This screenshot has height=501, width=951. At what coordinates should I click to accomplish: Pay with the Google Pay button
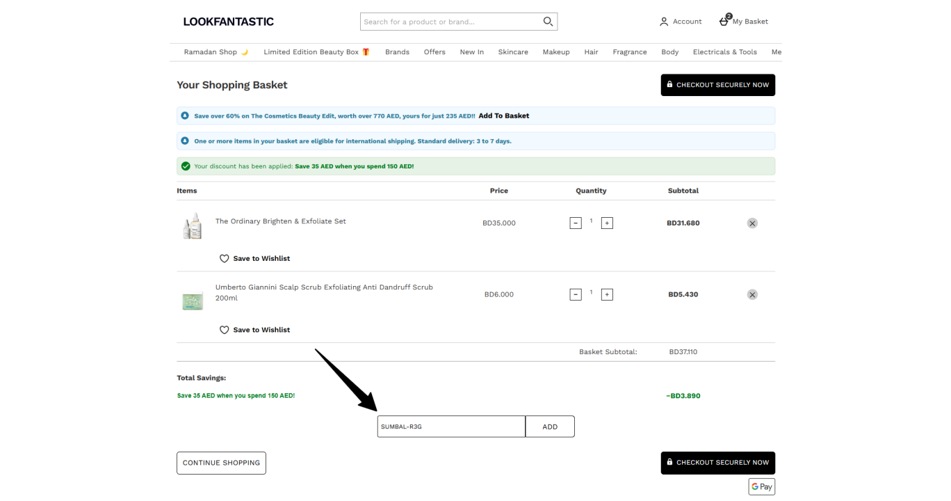tap(762, 487)
